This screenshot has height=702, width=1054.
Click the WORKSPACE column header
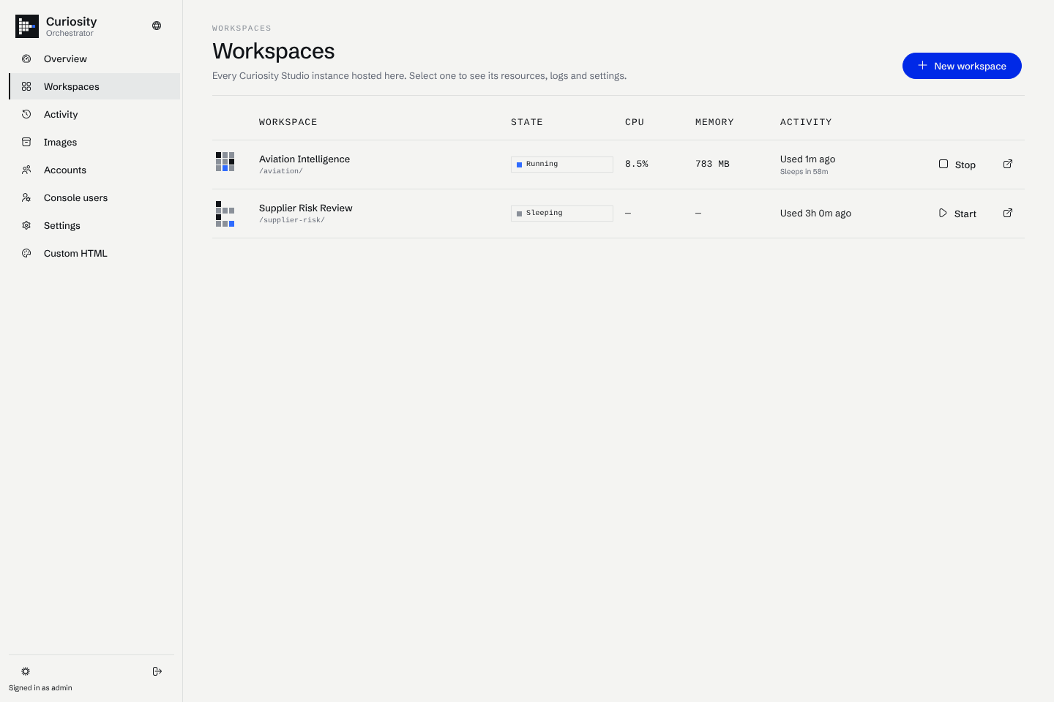(x=288, y=122)
